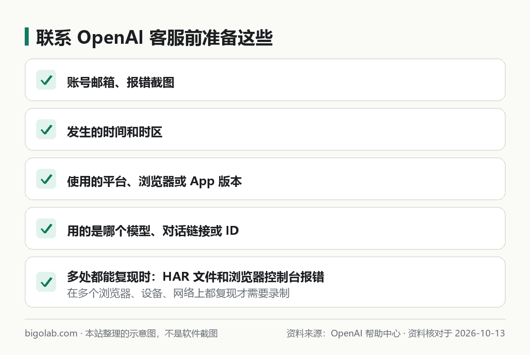Tick the box next to 使用的平台、浏览器或 App 版本
The height and width of the screenshot is (355, 530).
point(46,179)
